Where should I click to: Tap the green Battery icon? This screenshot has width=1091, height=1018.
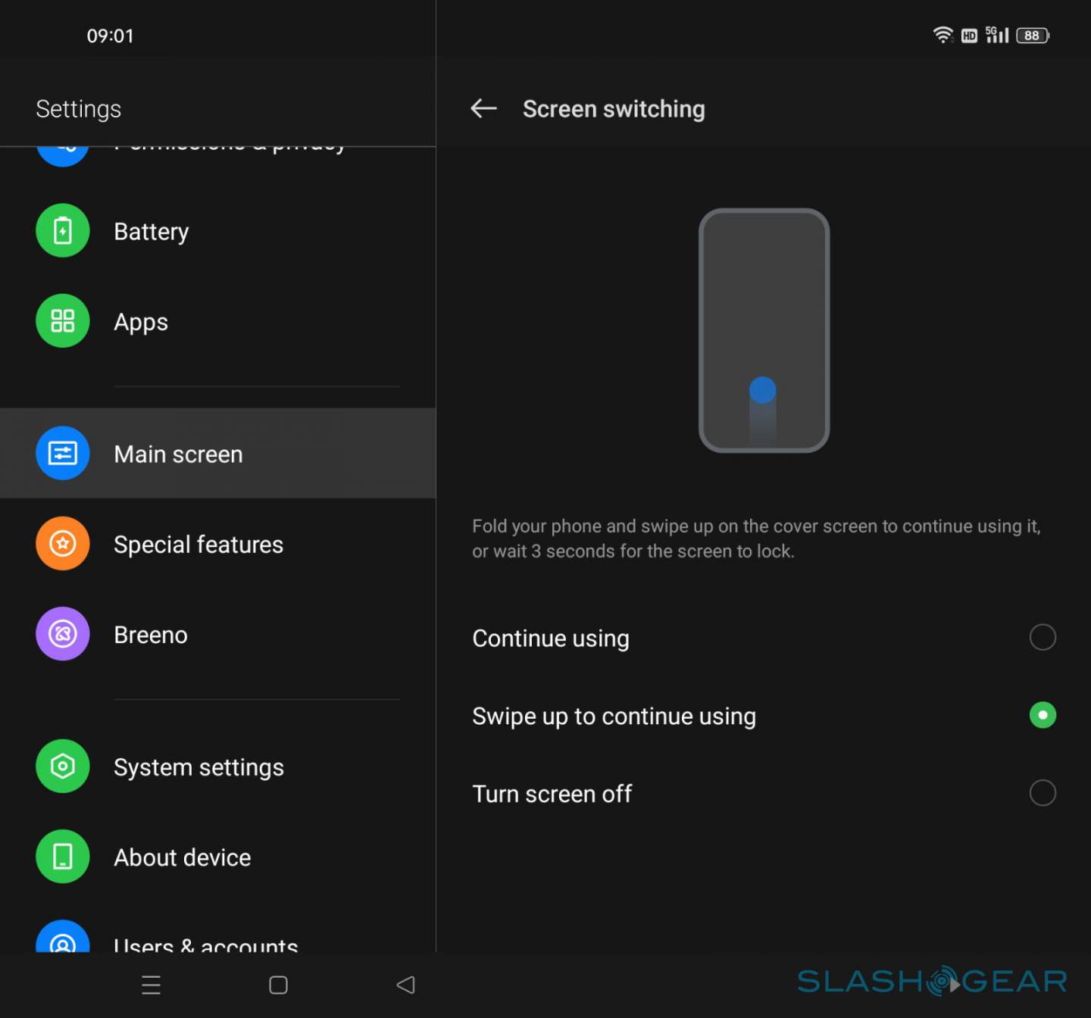[63, 231]
